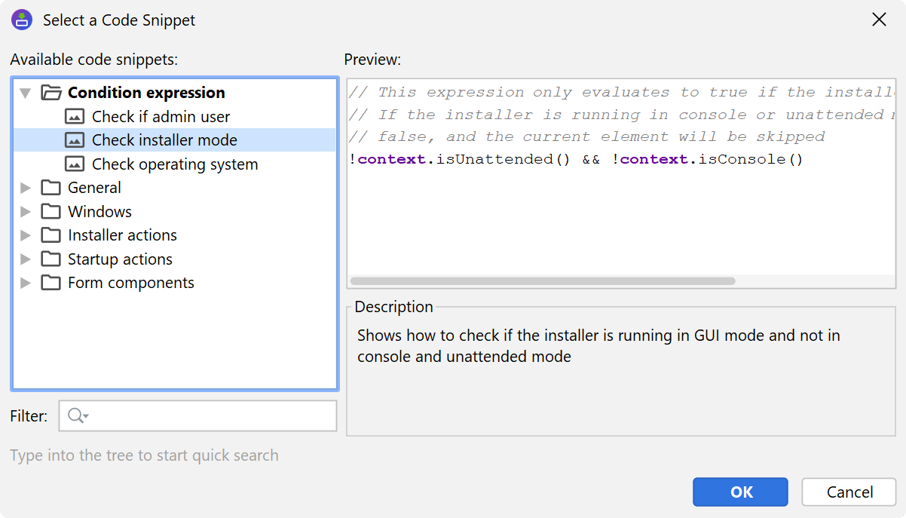Click the Windows folder icon

click(x=51, y=212)
